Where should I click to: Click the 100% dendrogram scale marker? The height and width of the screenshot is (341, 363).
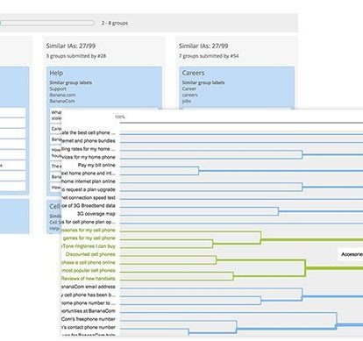pyautogui.click(x=120, y=117)
